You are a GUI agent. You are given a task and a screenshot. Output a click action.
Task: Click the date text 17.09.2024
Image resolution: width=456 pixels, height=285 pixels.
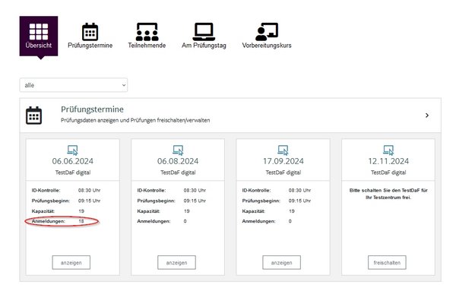(283, 161)
